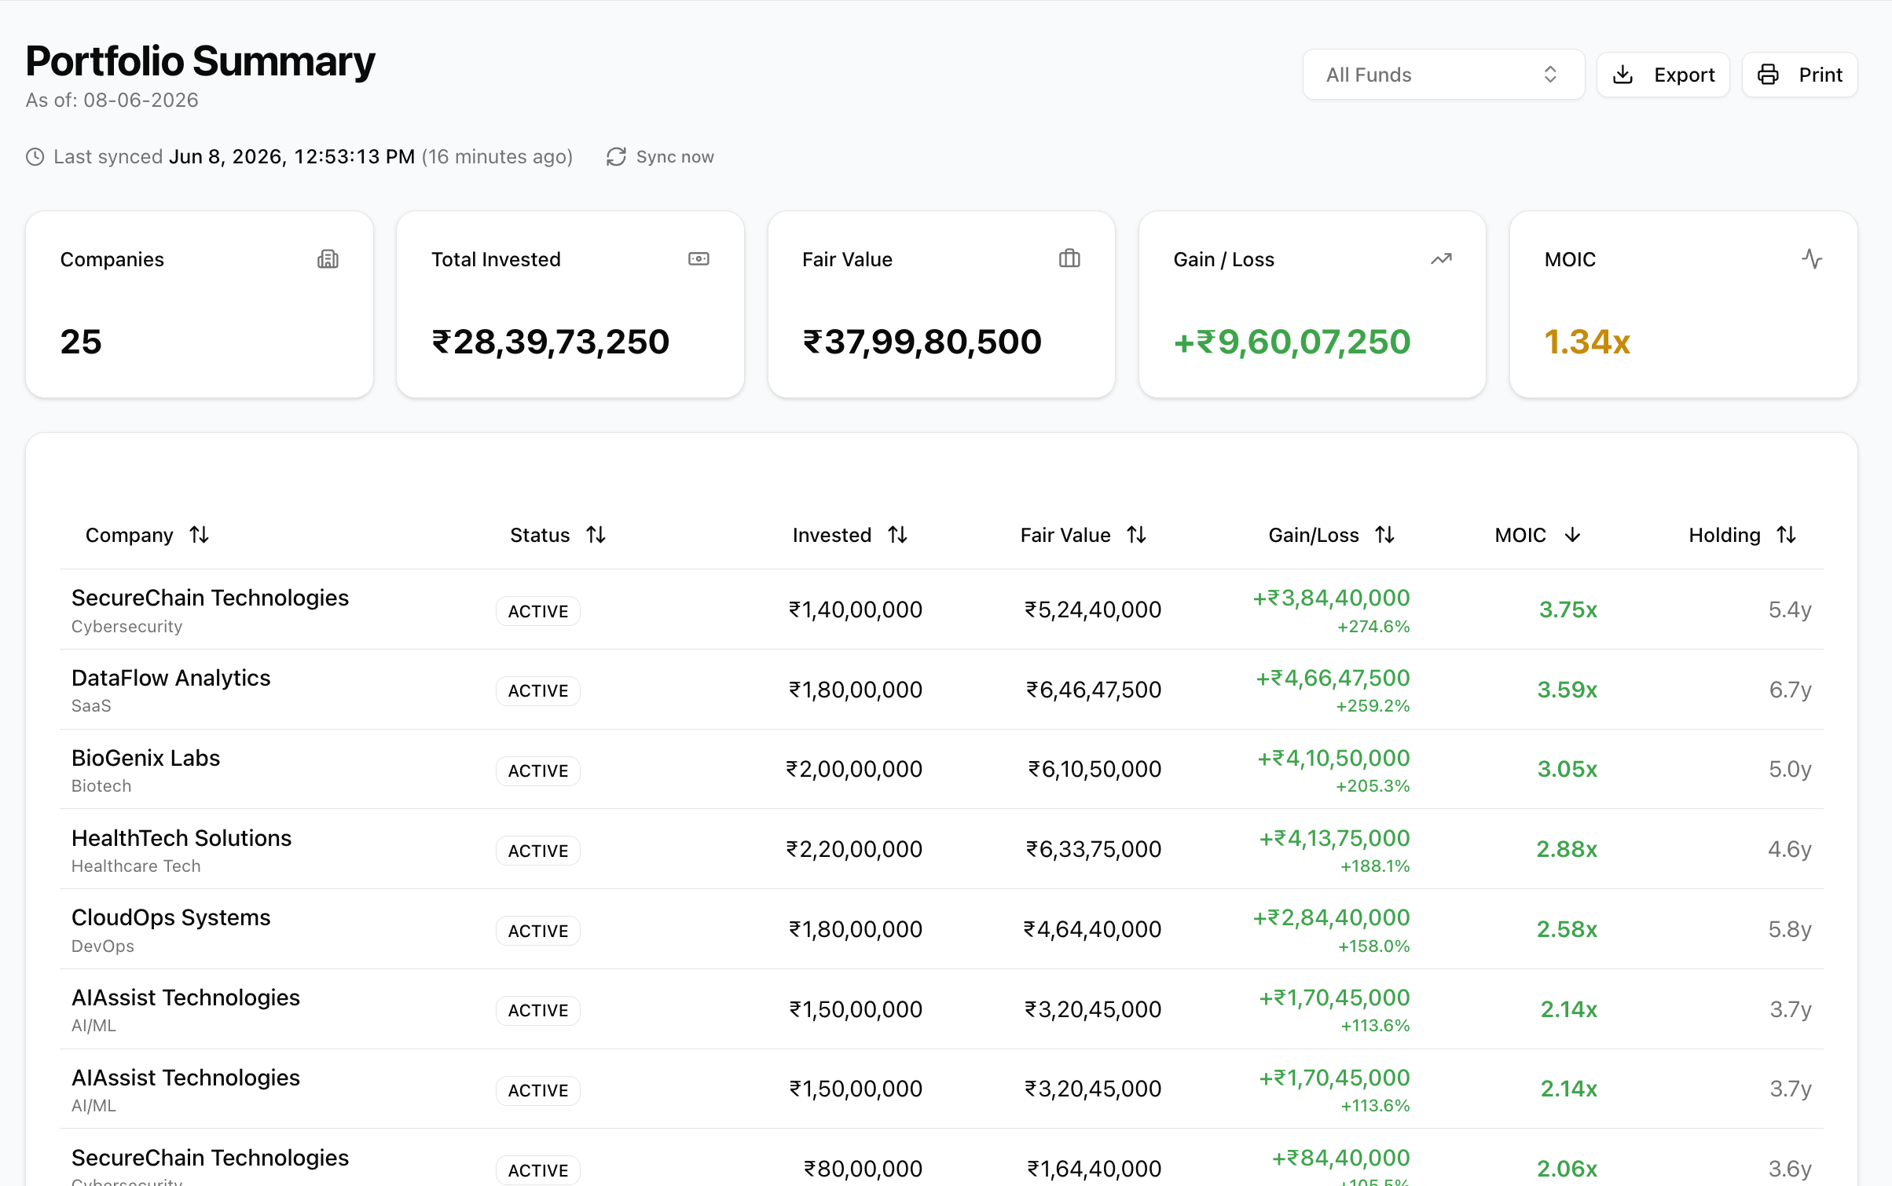Click sort arrows next to Status header
The width and height of the screenshot is (1892, 1186).
coord(596,535)
